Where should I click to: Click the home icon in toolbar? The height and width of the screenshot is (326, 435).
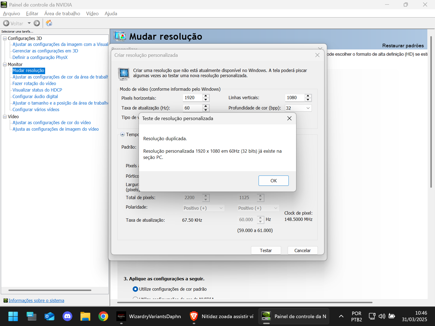(x=49, y=23)
